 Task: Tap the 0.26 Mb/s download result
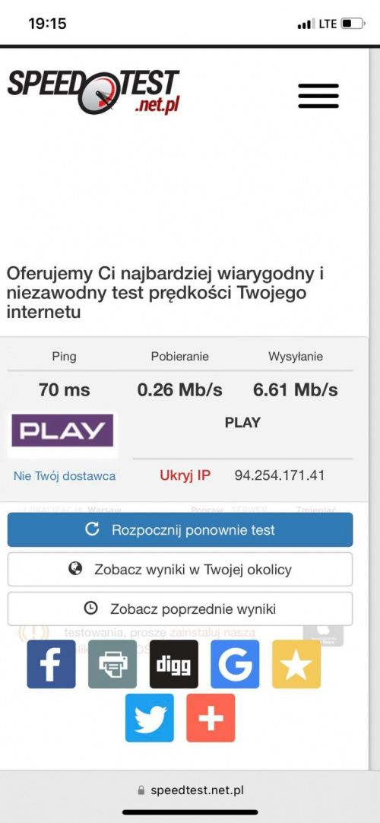point(180,390)
